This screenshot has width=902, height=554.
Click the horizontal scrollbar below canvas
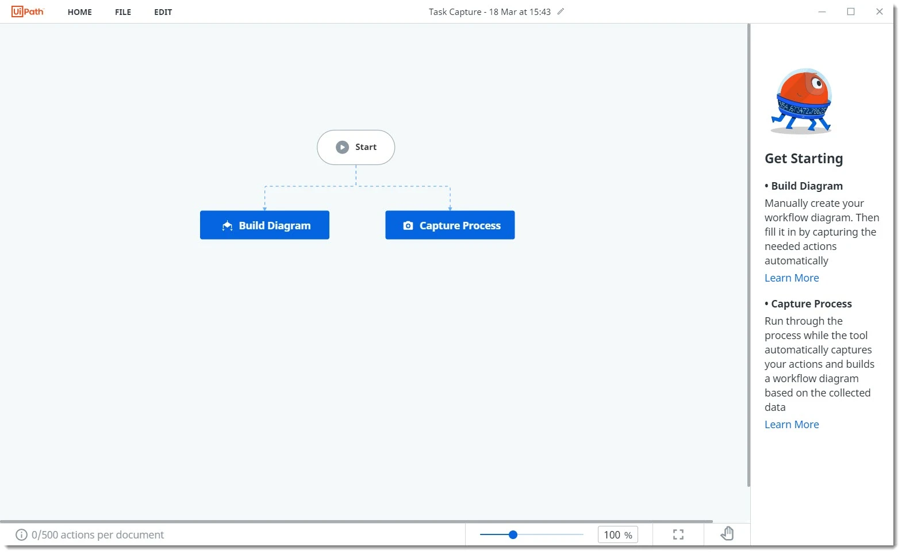pos(356,522)
